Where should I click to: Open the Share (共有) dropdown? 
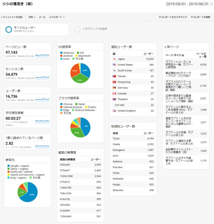pyautogui.click(x=32, y=17)
